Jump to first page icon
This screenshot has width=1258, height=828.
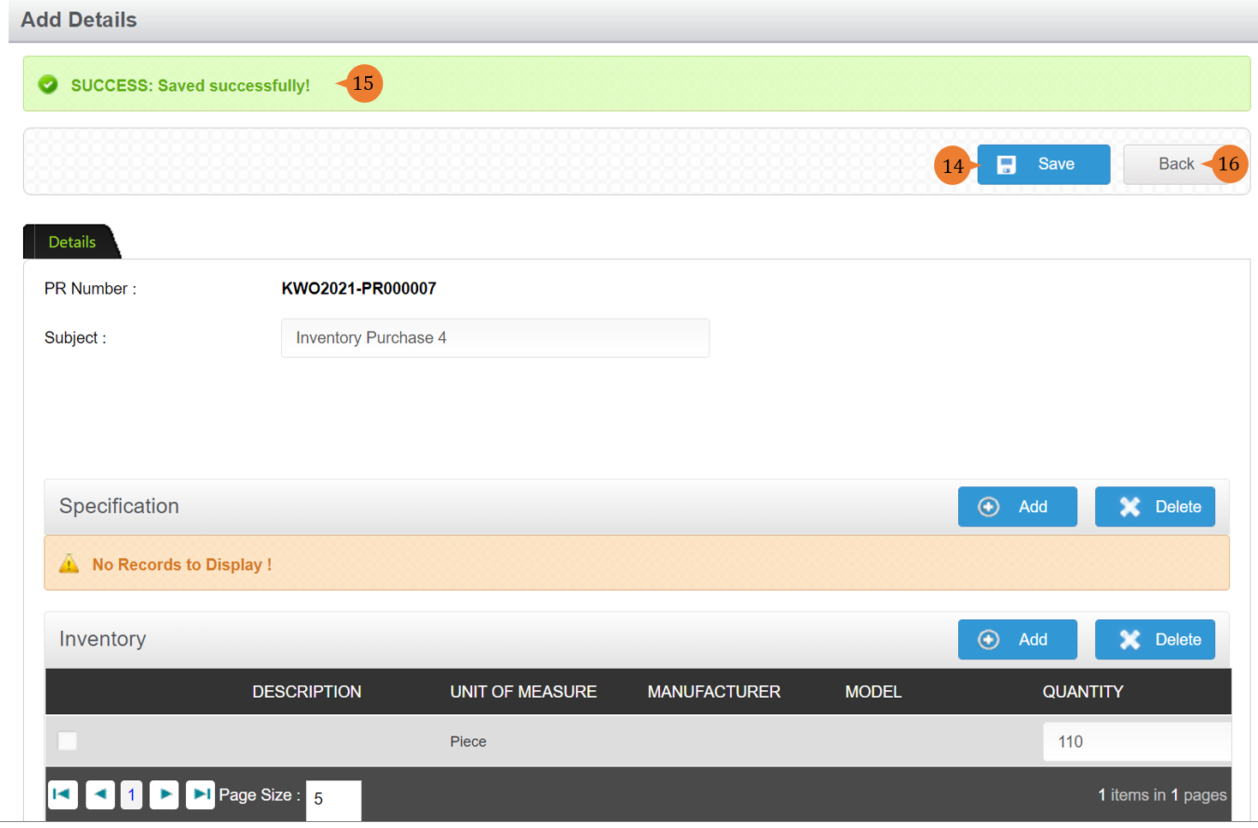click(63, 795)
